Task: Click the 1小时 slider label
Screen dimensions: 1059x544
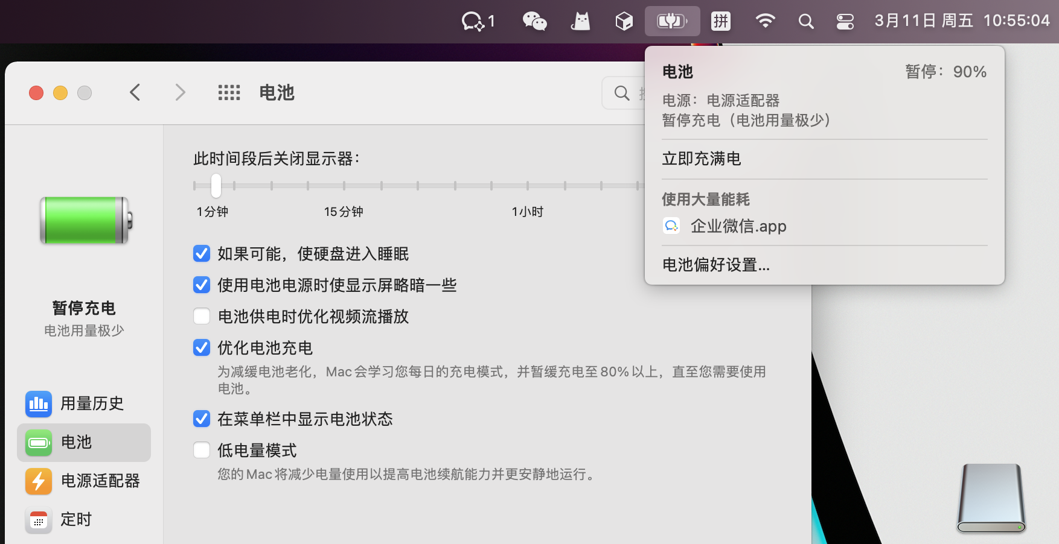Action: coord(528,212)
